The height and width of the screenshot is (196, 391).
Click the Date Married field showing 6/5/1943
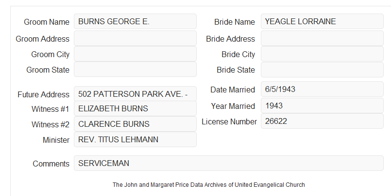[x=322, y=89]
